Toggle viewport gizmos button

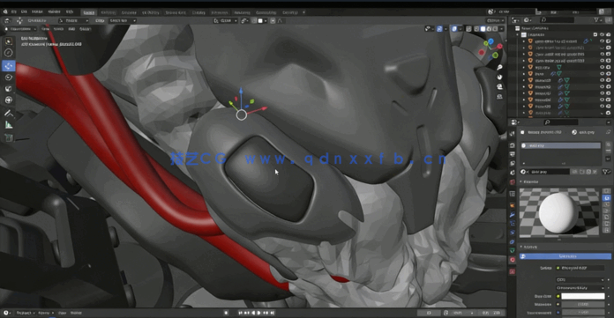click(439, 29)
